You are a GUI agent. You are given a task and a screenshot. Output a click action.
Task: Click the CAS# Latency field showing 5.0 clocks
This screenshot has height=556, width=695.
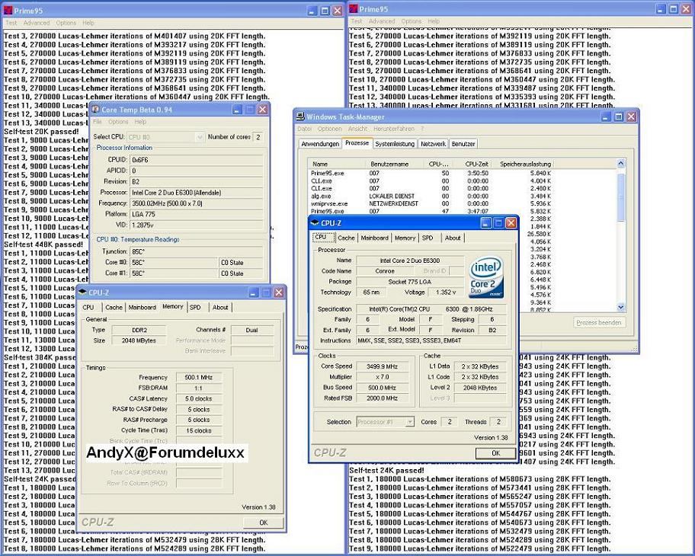(199, 399)
